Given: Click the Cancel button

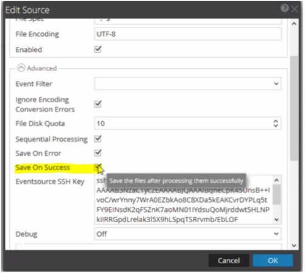Looking at the screenshot, I should 229,261.
